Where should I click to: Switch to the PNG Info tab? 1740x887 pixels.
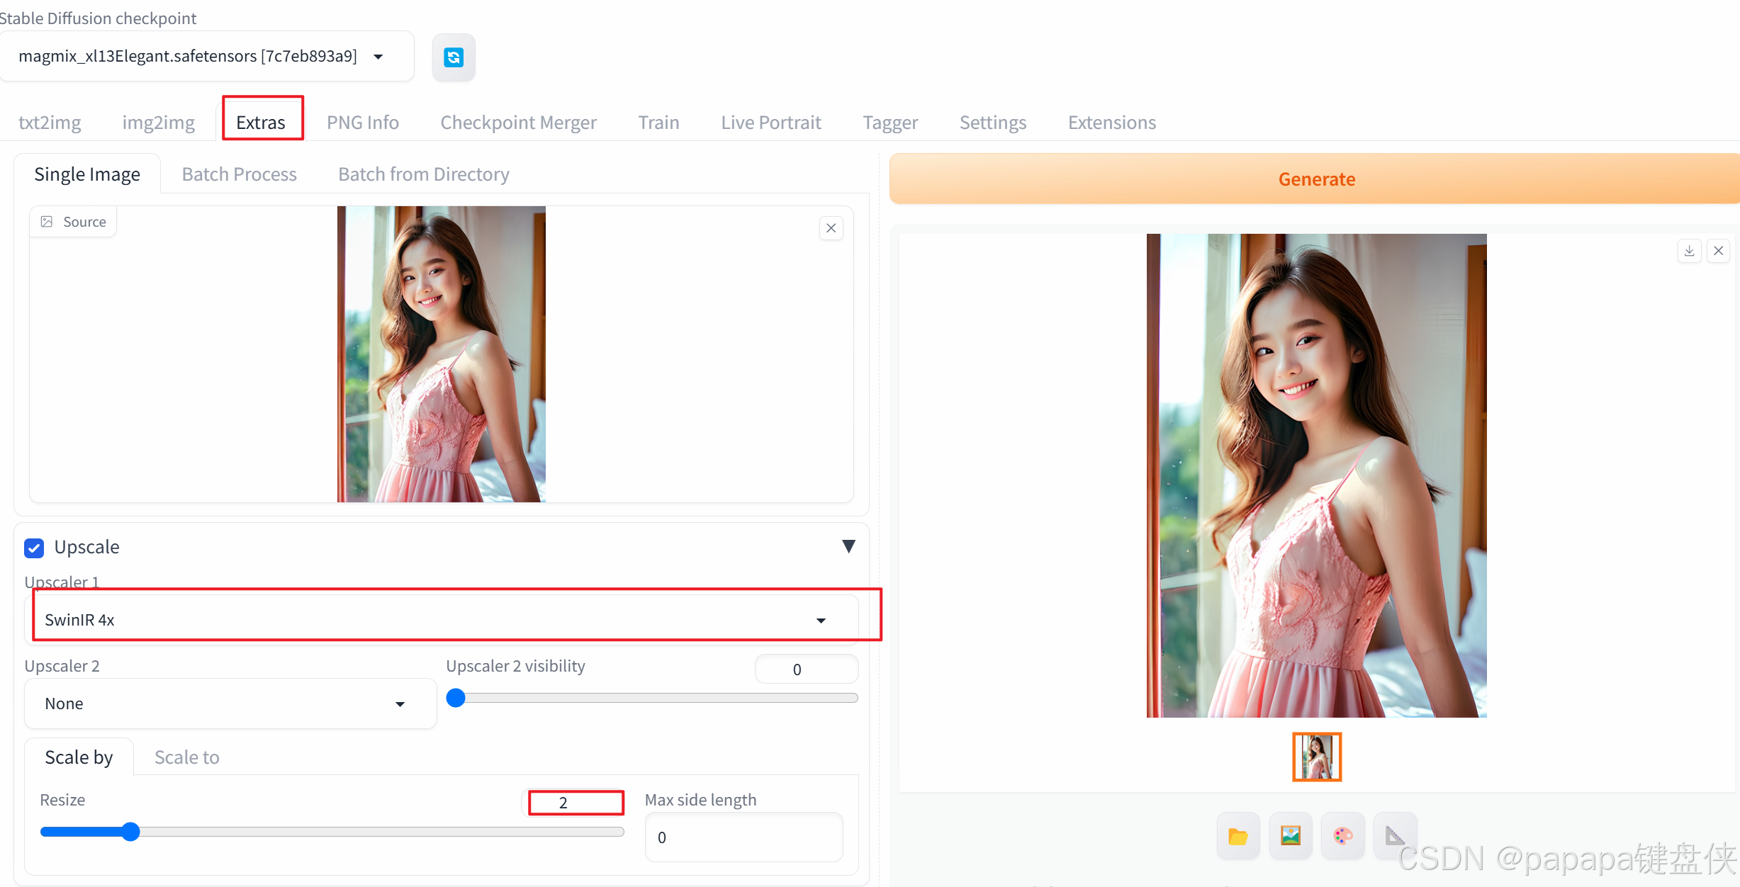(362, 122)
